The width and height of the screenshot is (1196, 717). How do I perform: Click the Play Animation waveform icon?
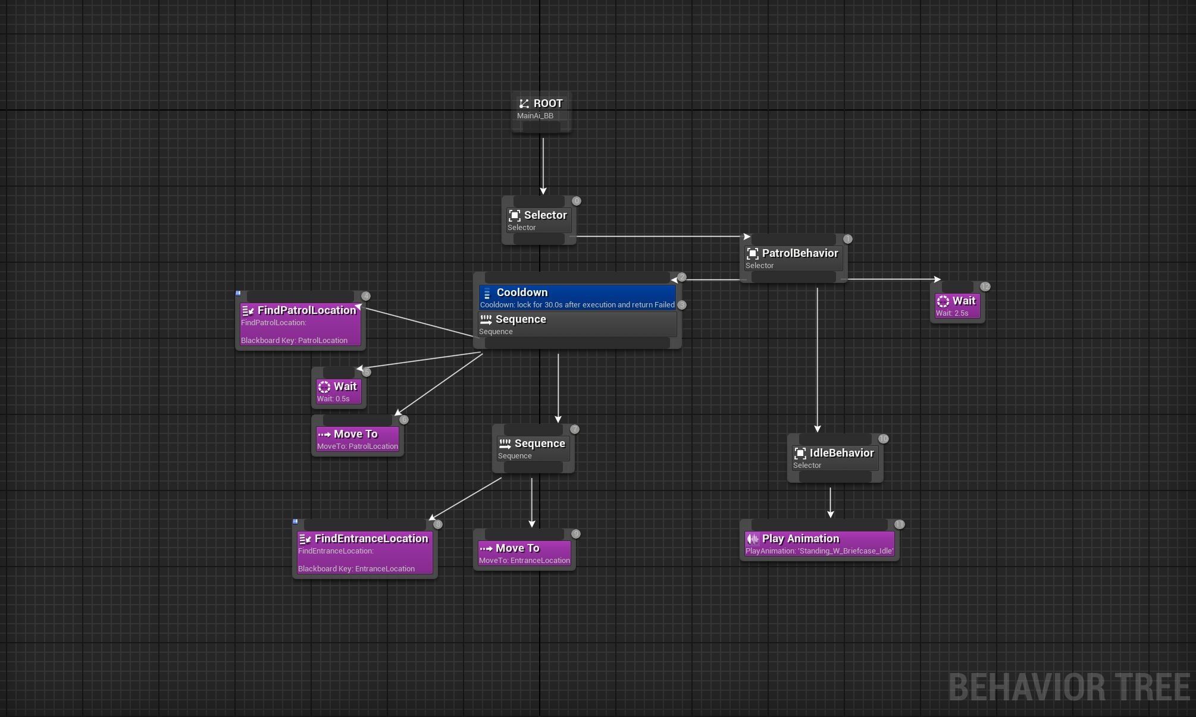753,539
